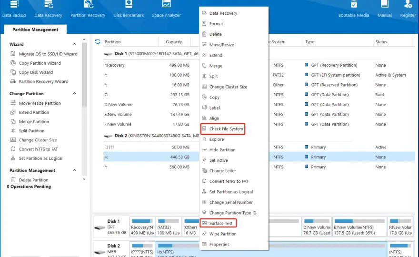Select Change Partition Type ID entry
This screenshot has height=257, width=419.
click(234, 213)
